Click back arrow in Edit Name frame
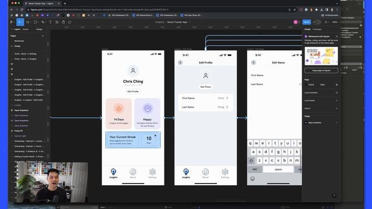 point(253,63)
